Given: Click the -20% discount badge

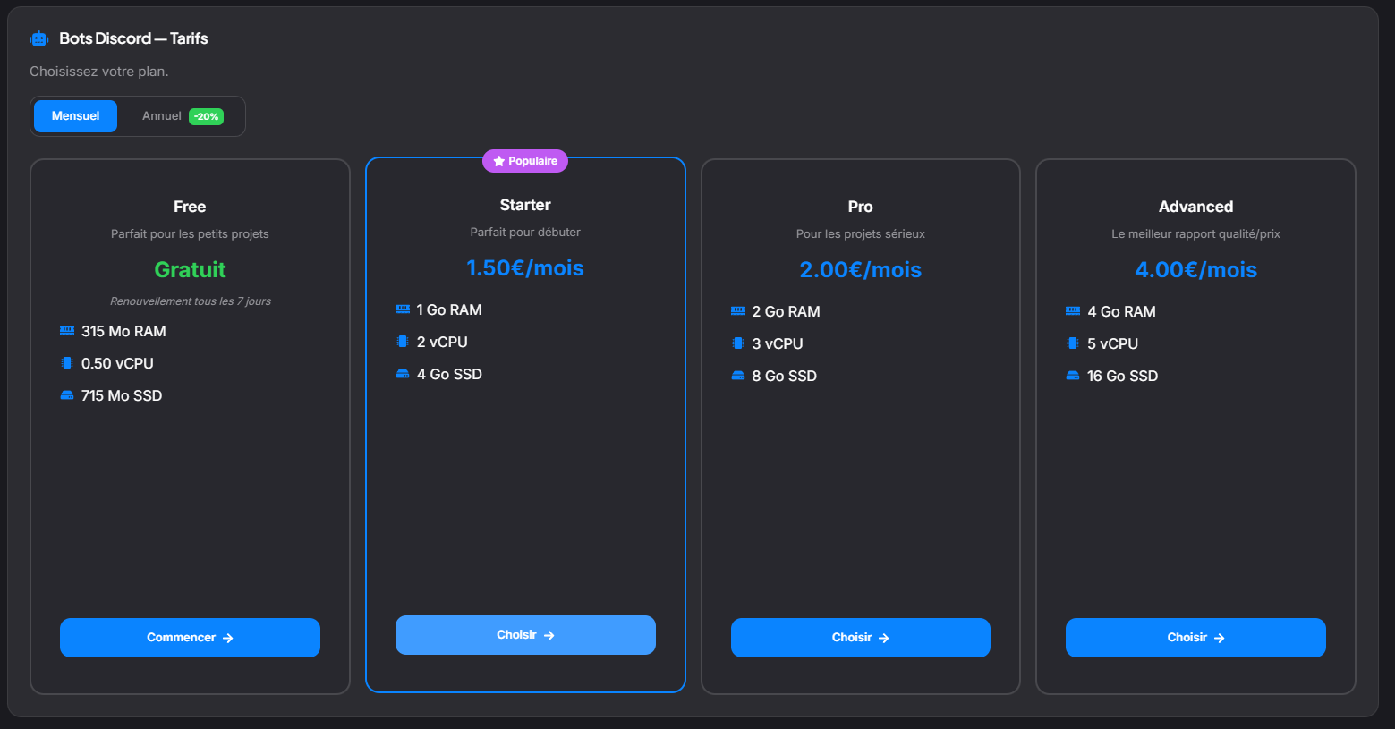Looking at the screenshot, I should (x=207, y=117).
